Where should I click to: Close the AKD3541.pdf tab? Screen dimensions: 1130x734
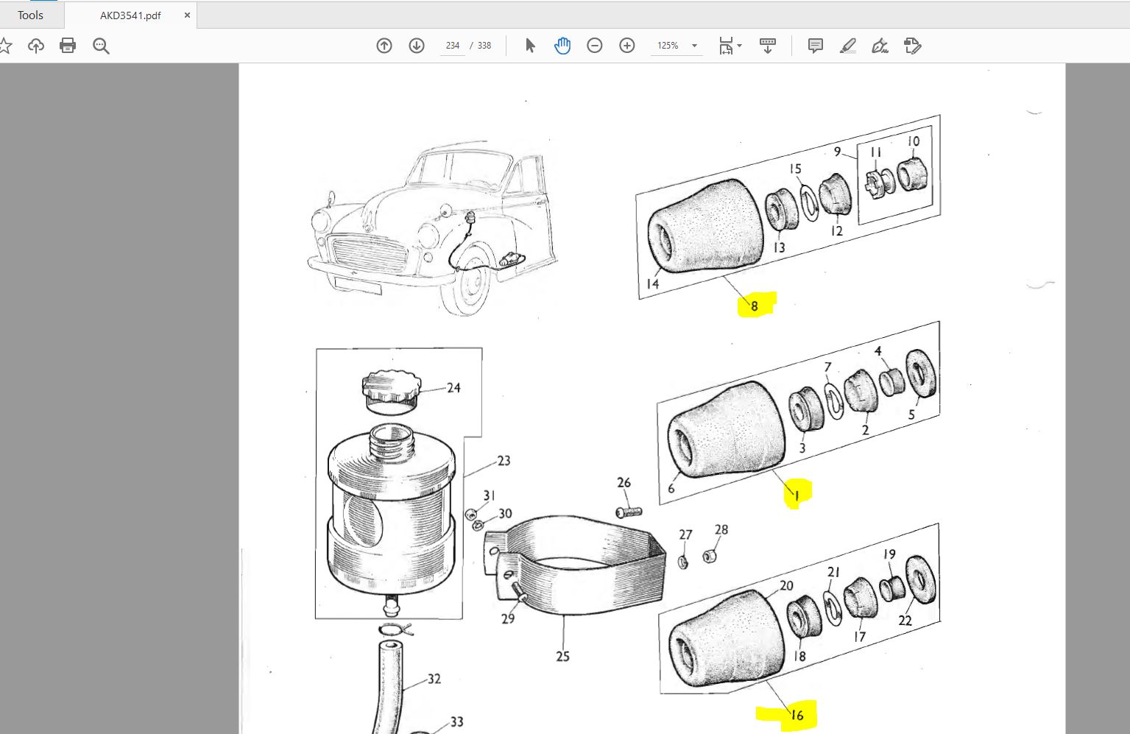pos(187,15)
